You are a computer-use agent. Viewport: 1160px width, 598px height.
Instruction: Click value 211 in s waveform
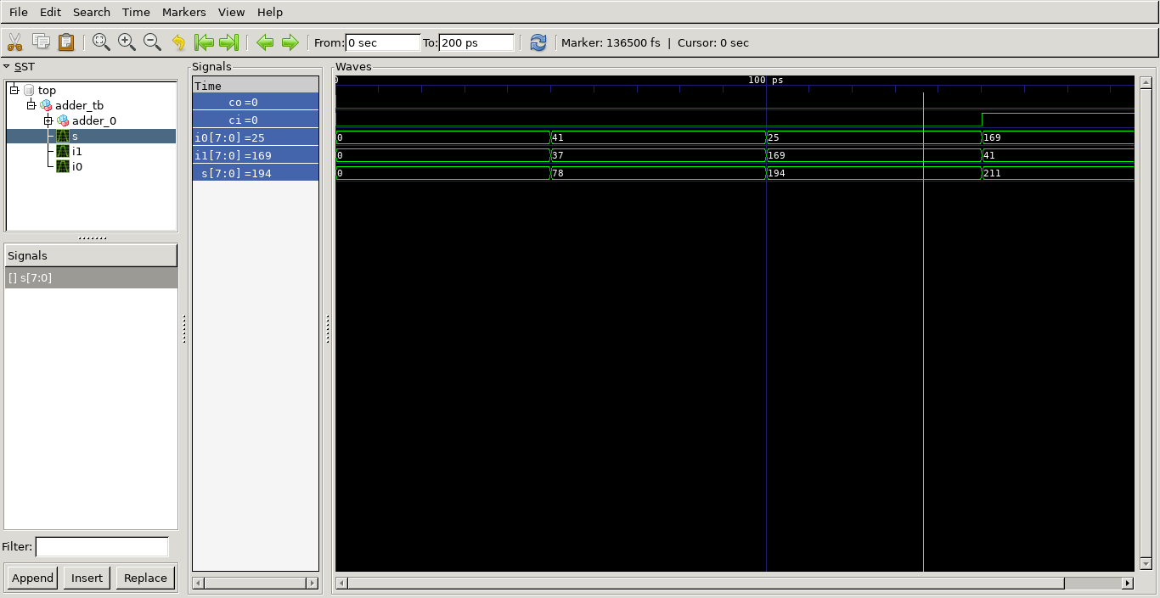click(x=993, y=173)
